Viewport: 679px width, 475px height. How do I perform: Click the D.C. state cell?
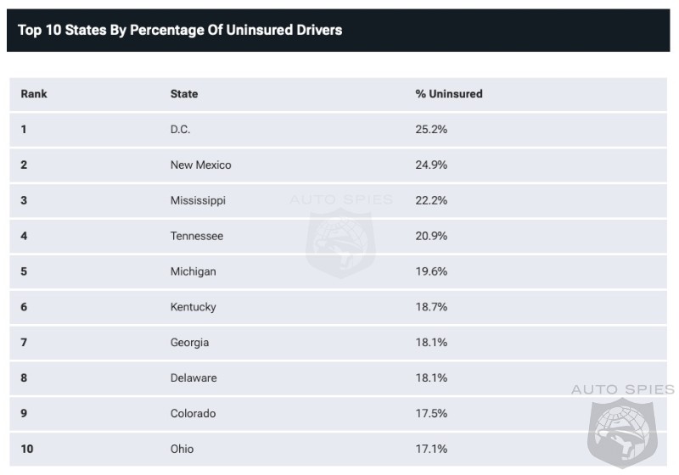tap(180, 129)
